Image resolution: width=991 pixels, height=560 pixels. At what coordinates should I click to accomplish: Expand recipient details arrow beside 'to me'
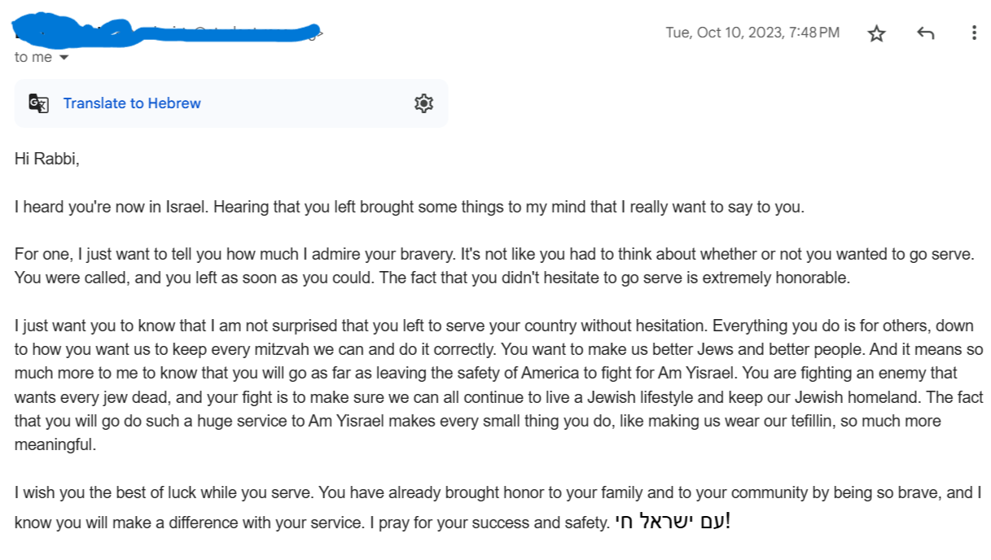64,58
